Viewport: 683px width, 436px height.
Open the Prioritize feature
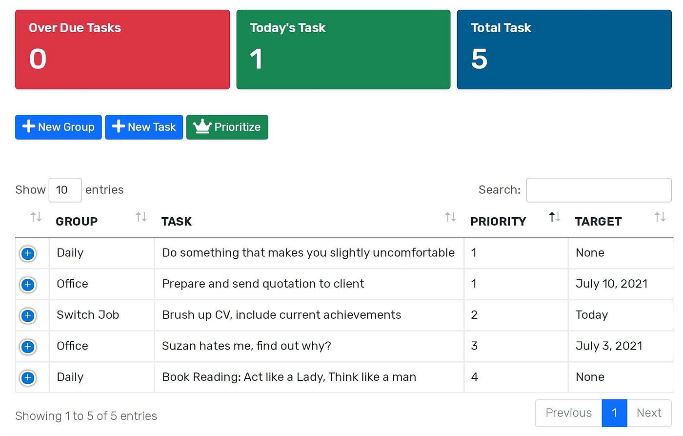(x=227, y=127)
